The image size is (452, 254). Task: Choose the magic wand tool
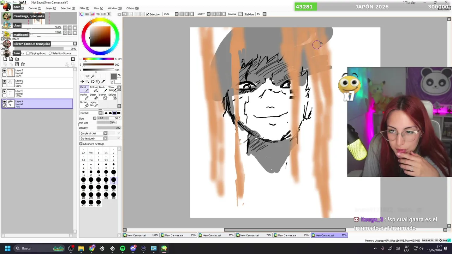pyautogui.click(x=93, y=76)
